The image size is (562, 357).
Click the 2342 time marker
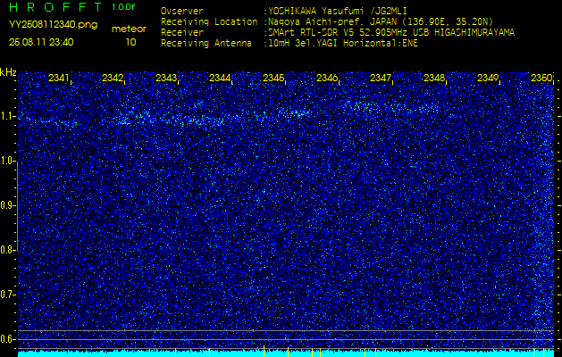click(x=113, y=78)
